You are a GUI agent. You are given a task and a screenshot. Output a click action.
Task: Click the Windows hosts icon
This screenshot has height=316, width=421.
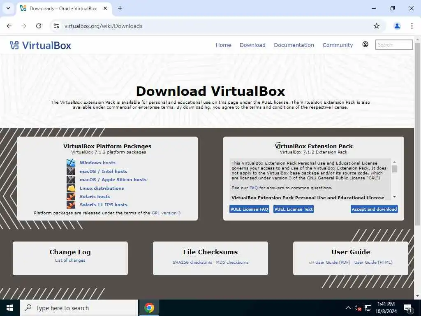point(71,163)
